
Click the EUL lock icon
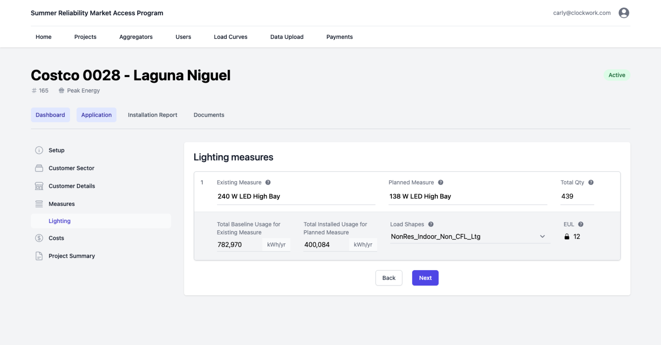[567, 236]
